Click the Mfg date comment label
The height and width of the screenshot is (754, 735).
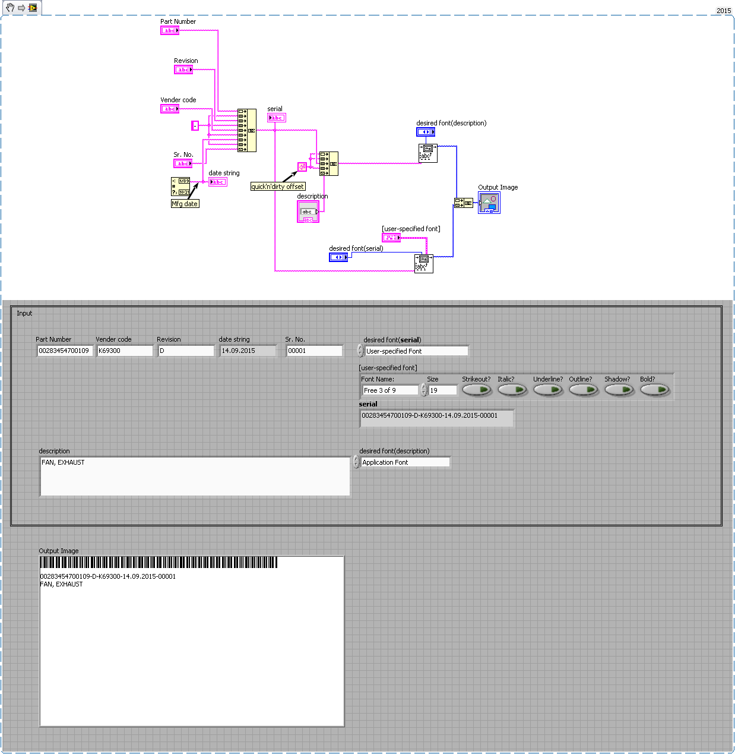coord(185,204)
